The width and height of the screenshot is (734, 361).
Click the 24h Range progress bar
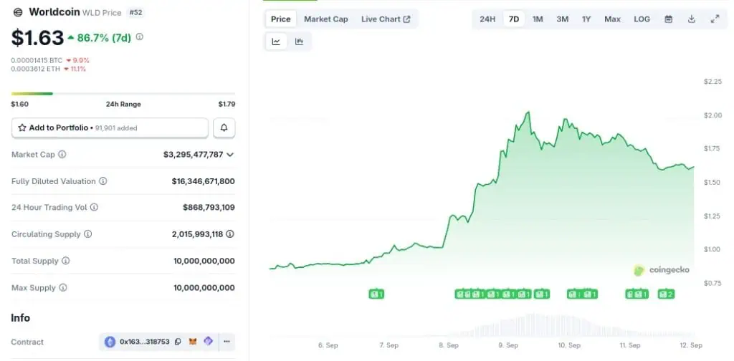(123, 93)
